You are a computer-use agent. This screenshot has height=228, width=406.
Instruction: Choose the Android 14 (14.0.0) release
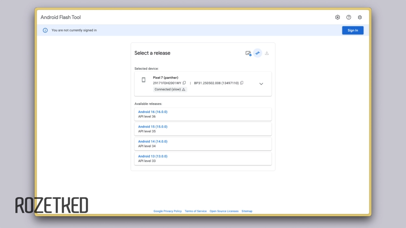point(153,141)
